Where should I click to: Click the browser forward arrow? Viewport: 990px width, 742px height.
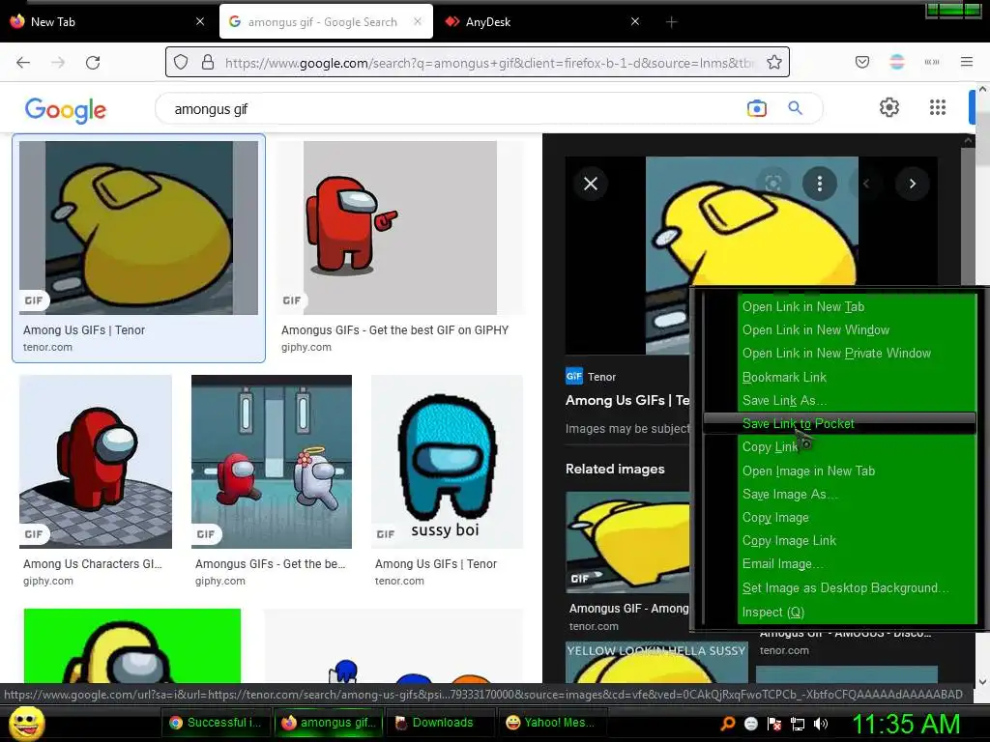(x=58, y=63)
